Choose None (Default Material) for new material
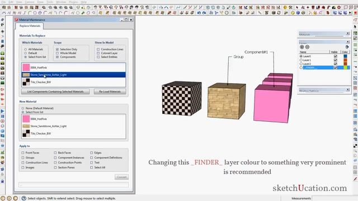 click(x=23, y=108)
